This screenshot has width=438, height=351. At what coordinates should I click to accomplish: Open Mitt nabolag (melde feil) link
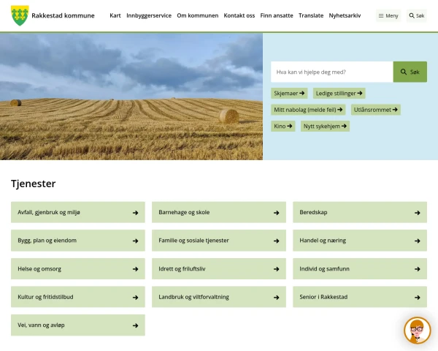308,110
